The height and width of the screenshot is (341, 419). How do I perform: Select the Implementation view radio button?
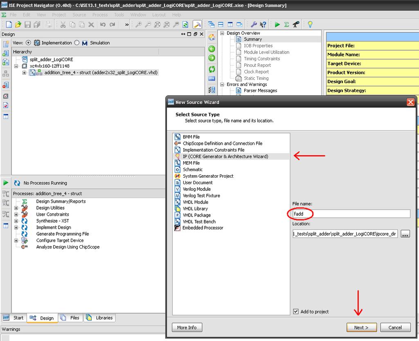coord(28,43)
